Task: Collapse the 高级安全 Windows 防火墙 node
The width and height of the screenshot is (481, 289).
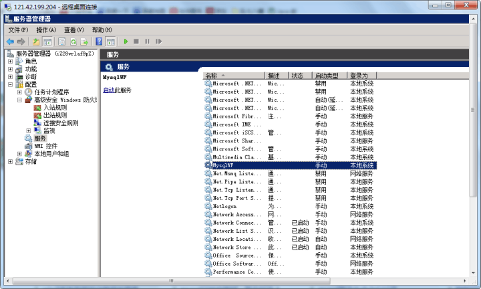Action: coord(19,100)
